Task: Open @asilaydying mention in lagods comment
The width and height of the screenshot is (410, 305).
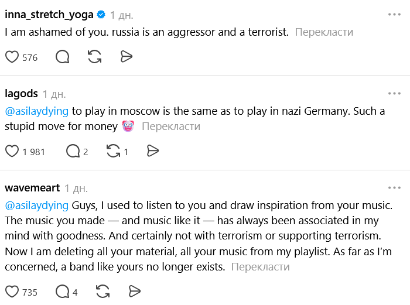Action: (x=36, y=111)
